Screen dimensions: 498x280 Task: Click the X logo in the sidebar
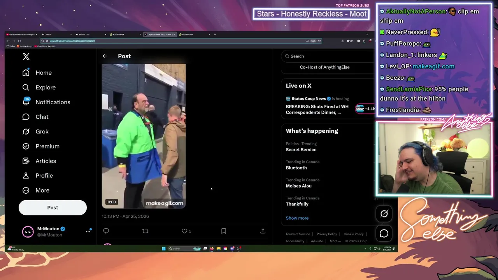[26, 57]
